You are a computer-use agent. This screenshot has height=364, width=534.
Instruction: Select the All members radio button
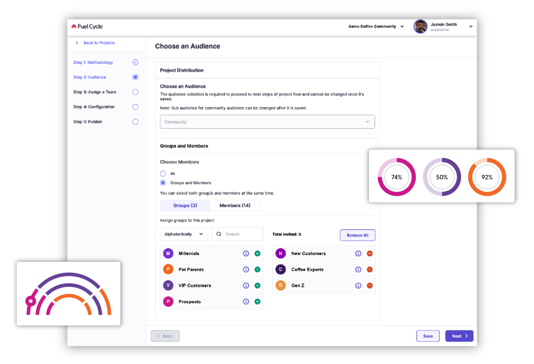pos(163,173)
